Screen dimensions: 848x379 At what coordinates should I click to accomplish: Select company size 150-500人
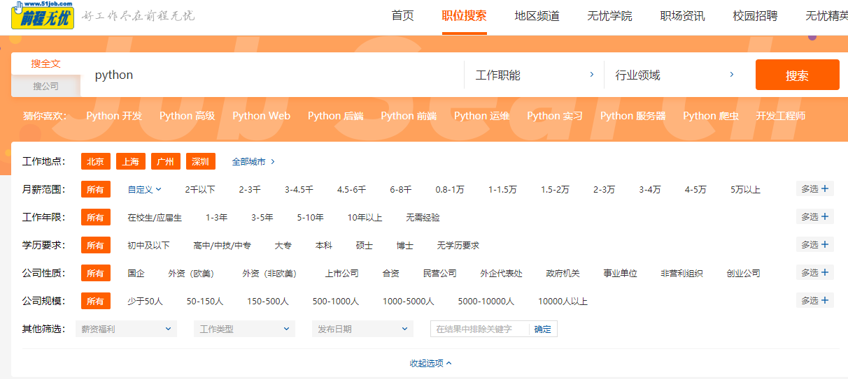[x=268, y=301]
